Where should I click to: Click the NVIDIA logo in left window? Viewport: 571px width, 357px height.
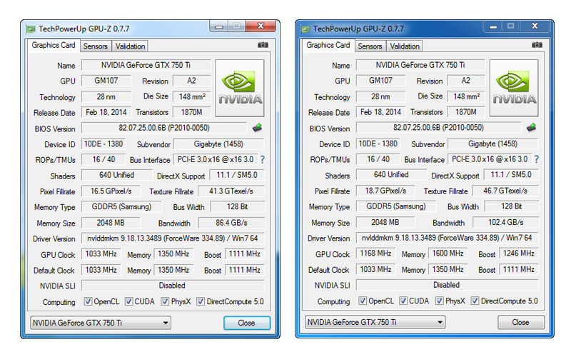pyautogui.click(x=240, y=88)
